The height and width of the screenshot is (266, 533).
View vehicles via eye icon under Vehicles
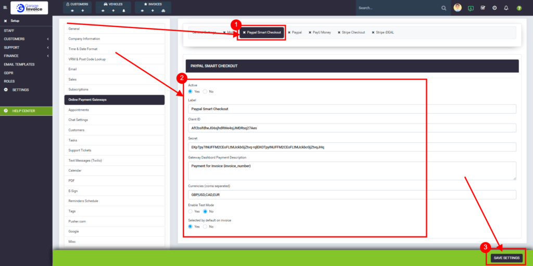click(x=103, y=10)
